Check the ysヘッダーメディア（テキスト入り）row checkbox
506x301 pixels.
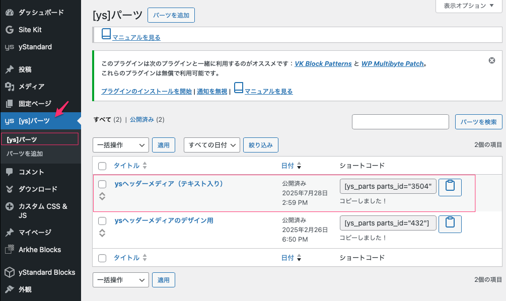coord(102,184)
